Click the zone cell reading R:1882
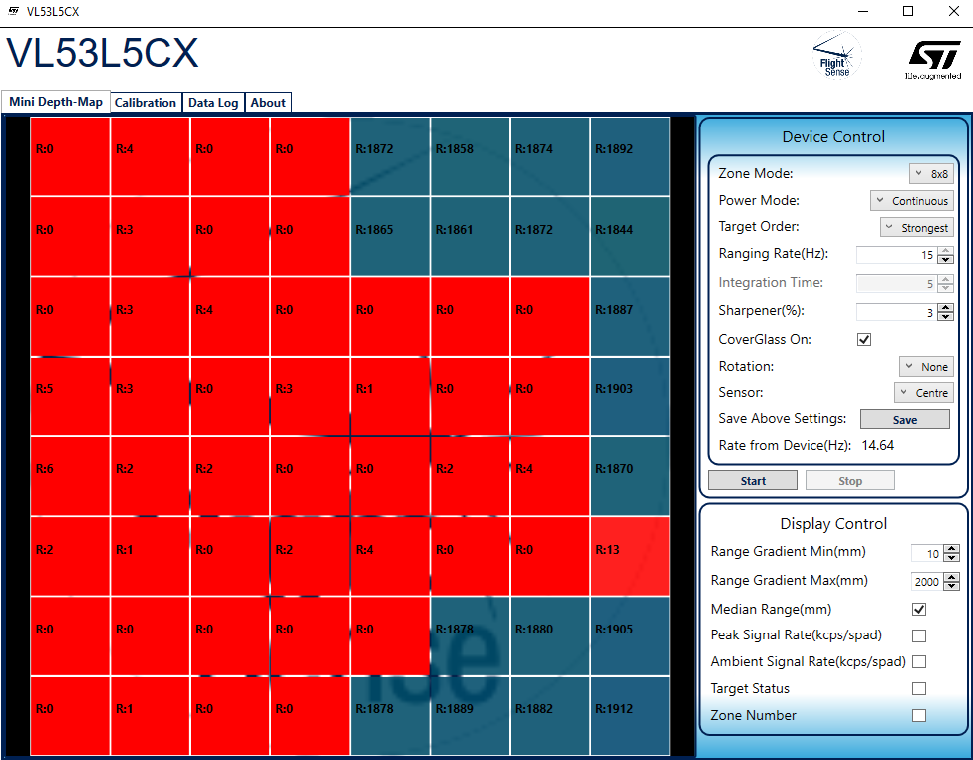This screenshot has height=760, width=973. (x=549, y=716)
